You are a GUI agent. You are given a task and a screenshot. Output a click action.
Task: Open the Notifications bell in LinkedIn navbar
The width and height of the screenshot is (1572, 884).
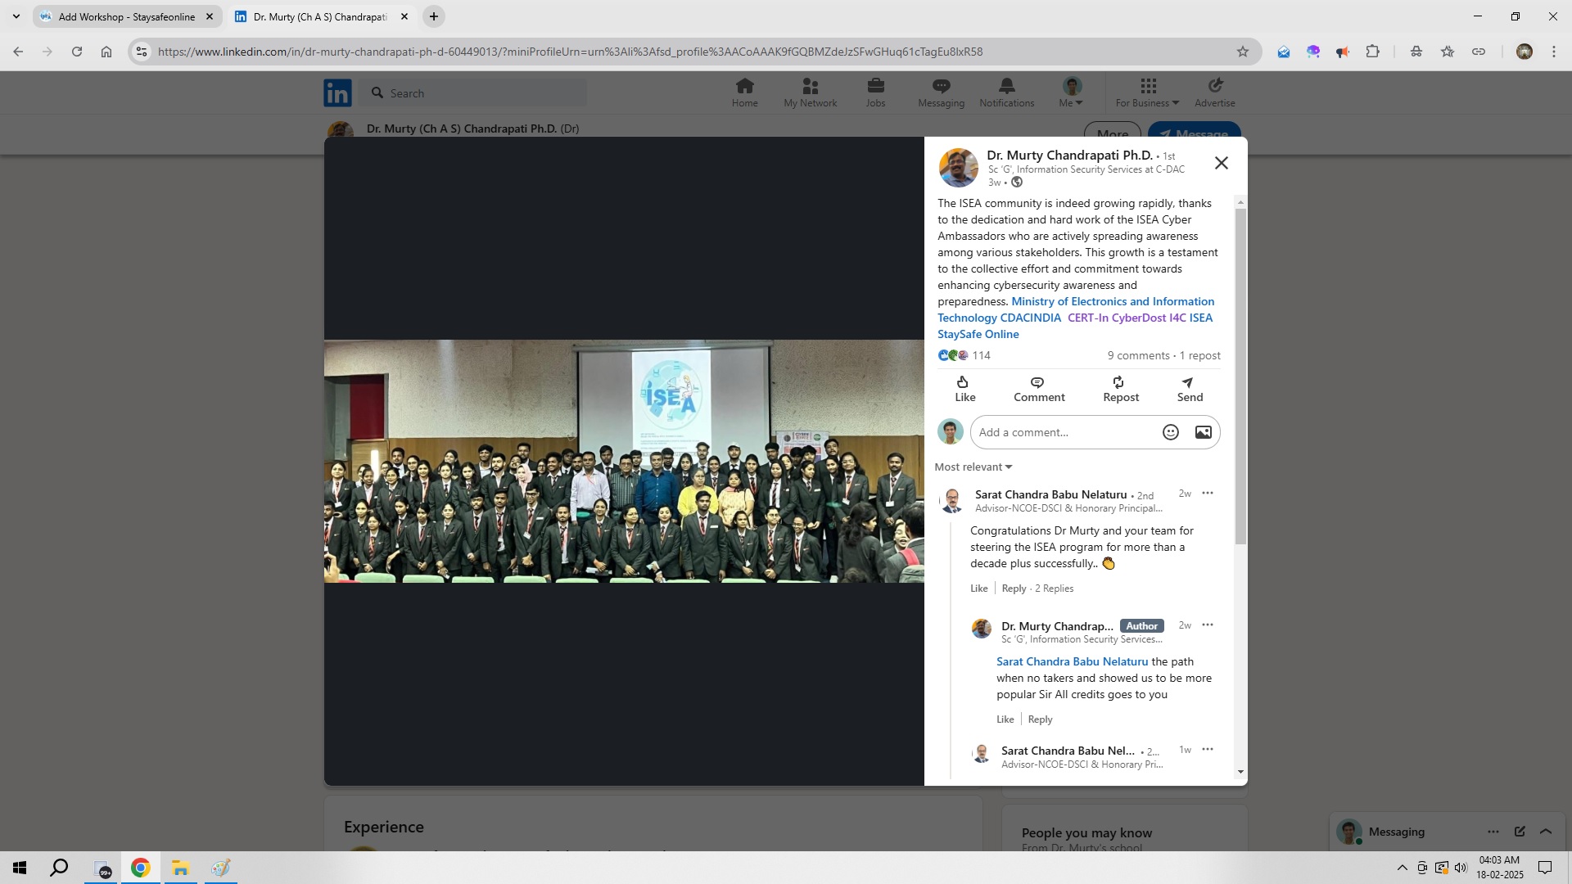pos(1006,92)
